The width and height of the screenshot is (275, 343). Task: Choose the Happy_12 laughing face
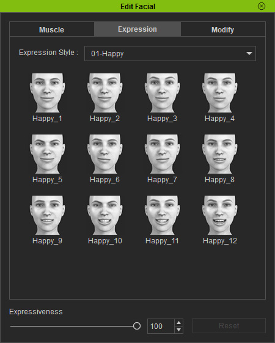[x=219, y=215]
